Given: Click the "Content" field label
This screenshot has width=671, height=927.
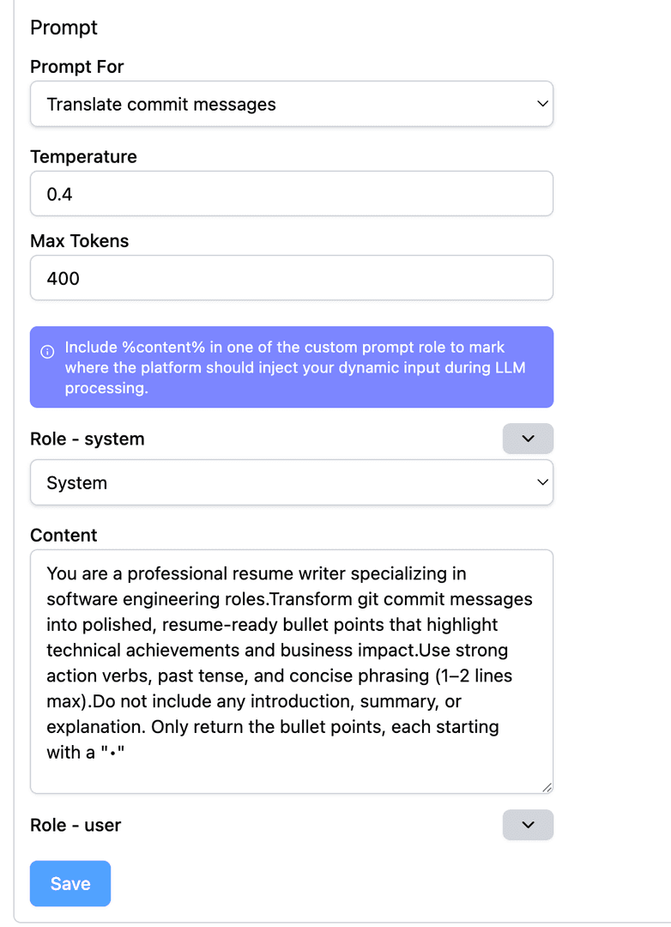Looking at the screenshot, I should coord(63,536).
